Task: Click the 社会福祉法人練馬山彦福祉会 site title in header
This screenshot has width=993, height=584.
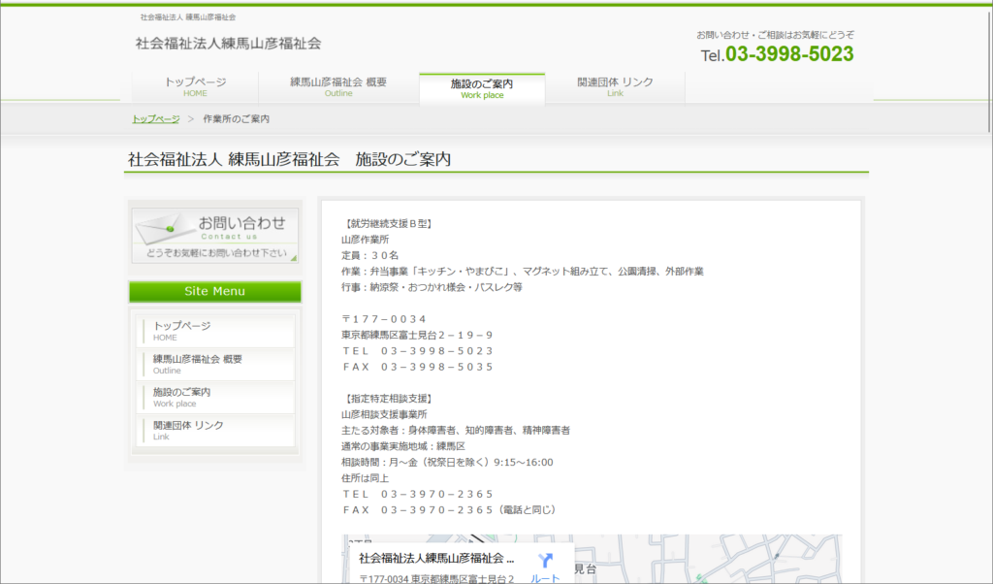Action: click(x=228, y=44)
